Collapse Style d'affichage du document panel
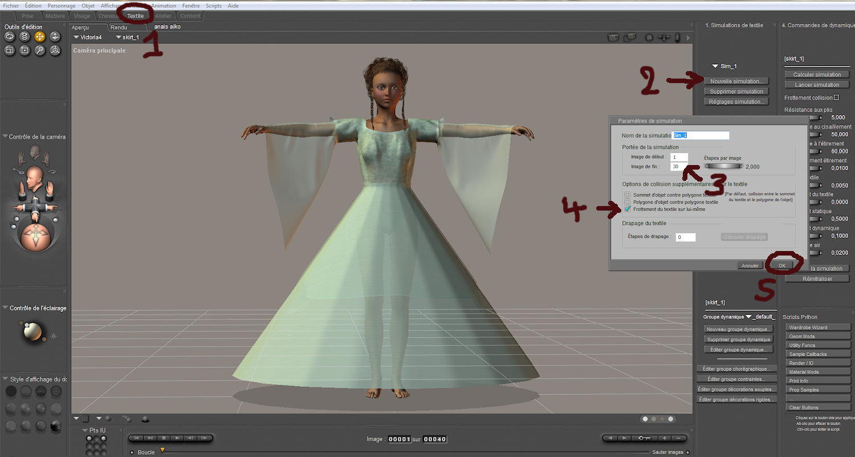This screenshot has height=457, width=855. (x=6, y=379)
